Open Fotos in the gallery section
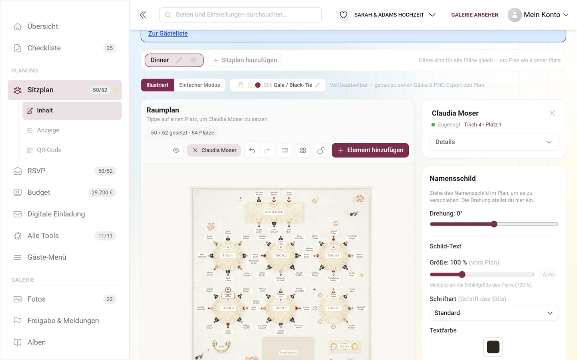577x360 pixels. [64, 299]
